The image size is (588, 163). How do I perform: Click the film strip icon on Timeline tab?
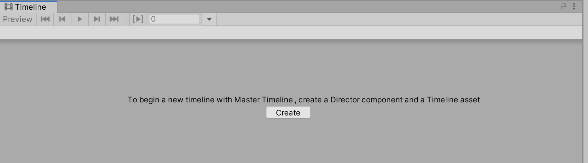[x=9, y=7]
